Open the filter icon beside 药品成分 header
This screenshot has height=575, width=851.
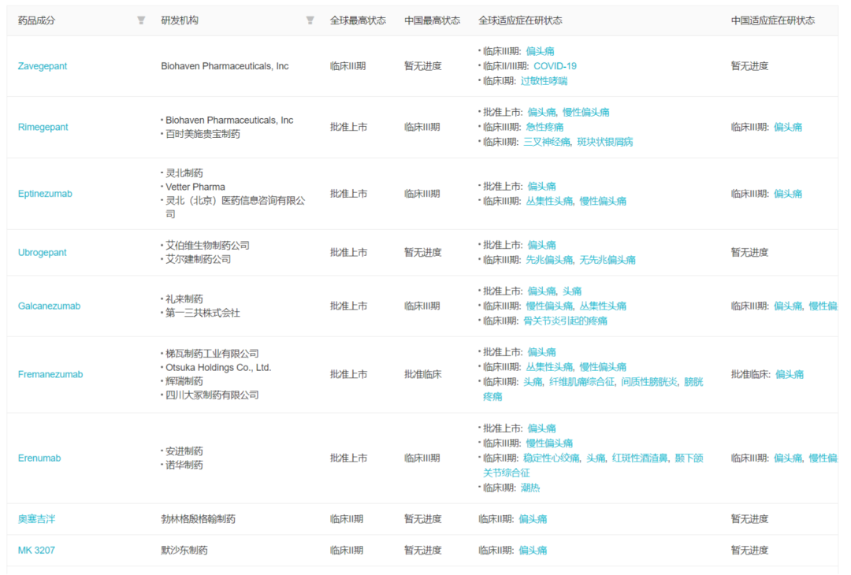coord(141,20)
